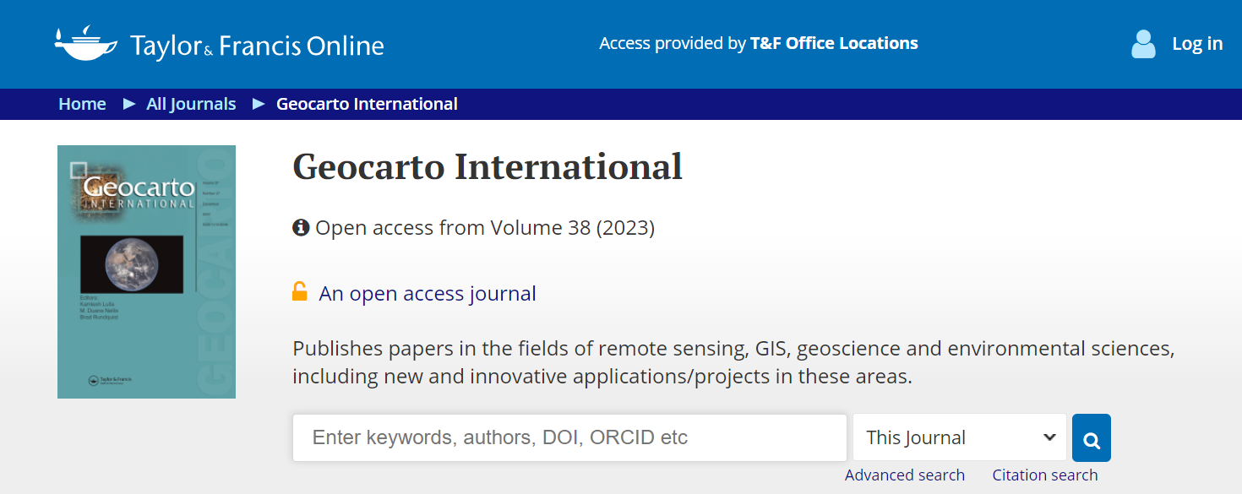Open Advanced search
Screen dimensions: 1242x494
[905, 475]
